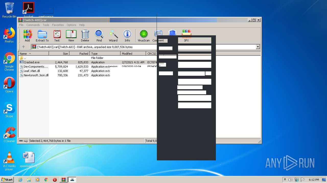Click the Find magnifier icon
This screenshot has height=183, width=327.
point(99,36)
